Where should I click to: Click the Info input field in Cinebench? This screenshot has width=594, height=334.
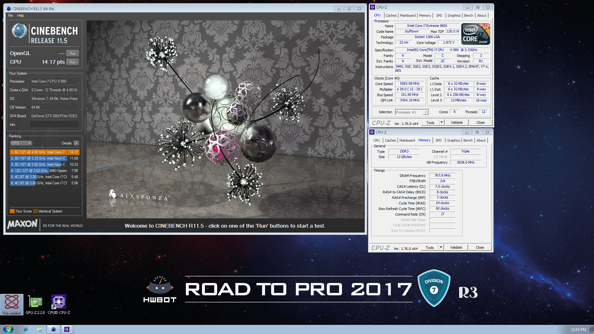click(54, 125)
